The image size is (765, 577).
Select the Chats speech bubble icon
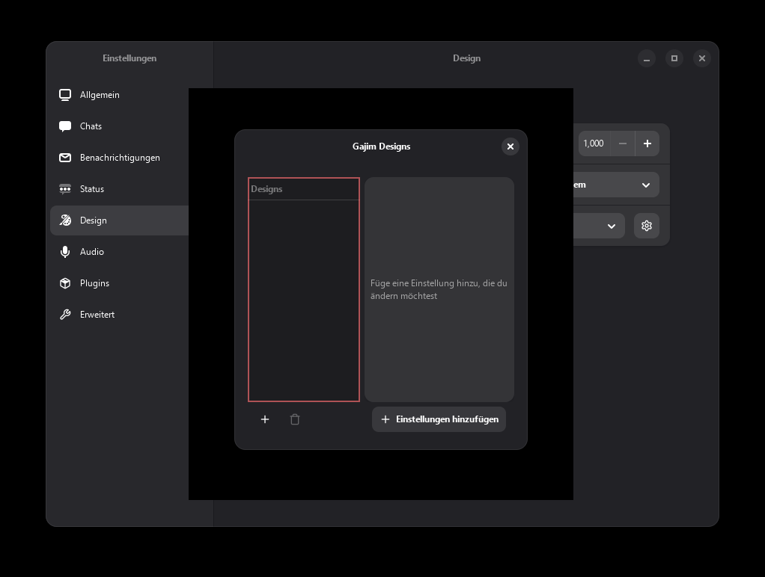click(x=65, y=126)
